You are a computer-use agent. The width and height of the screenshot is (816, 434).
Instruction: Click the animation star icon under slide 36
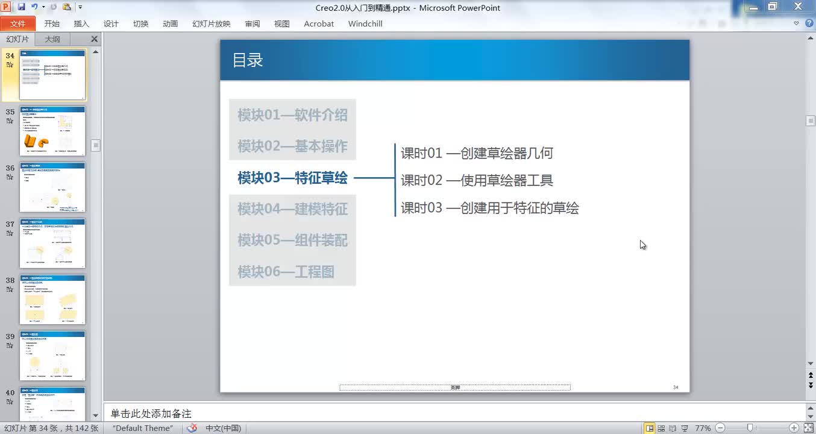10,177
